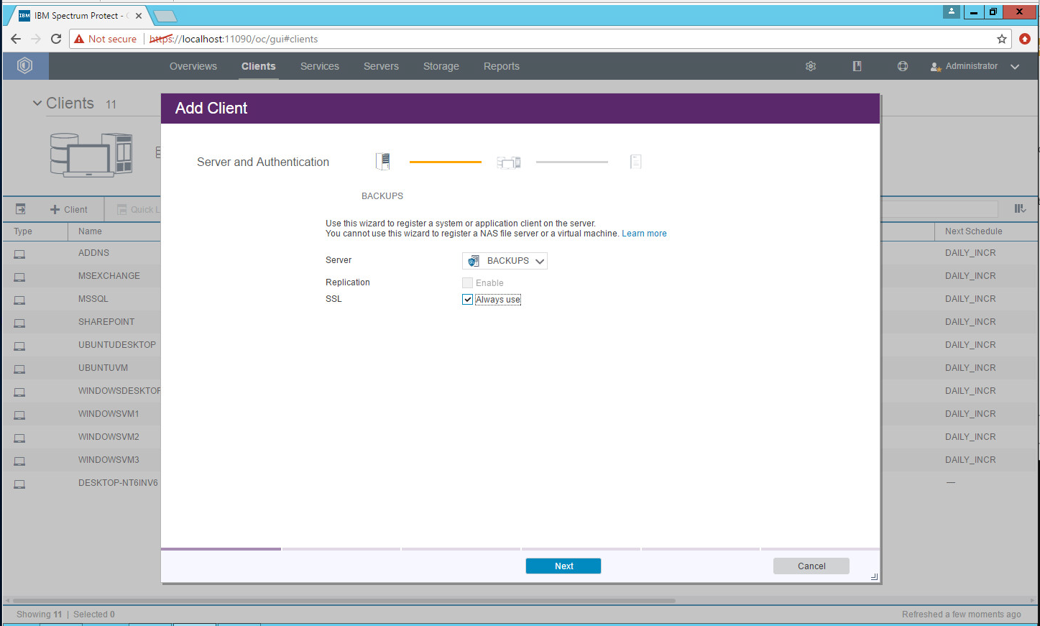Screen dimensions: 1040x626
Task: Click the client devices step icon
Action: (x=509, y=162)
